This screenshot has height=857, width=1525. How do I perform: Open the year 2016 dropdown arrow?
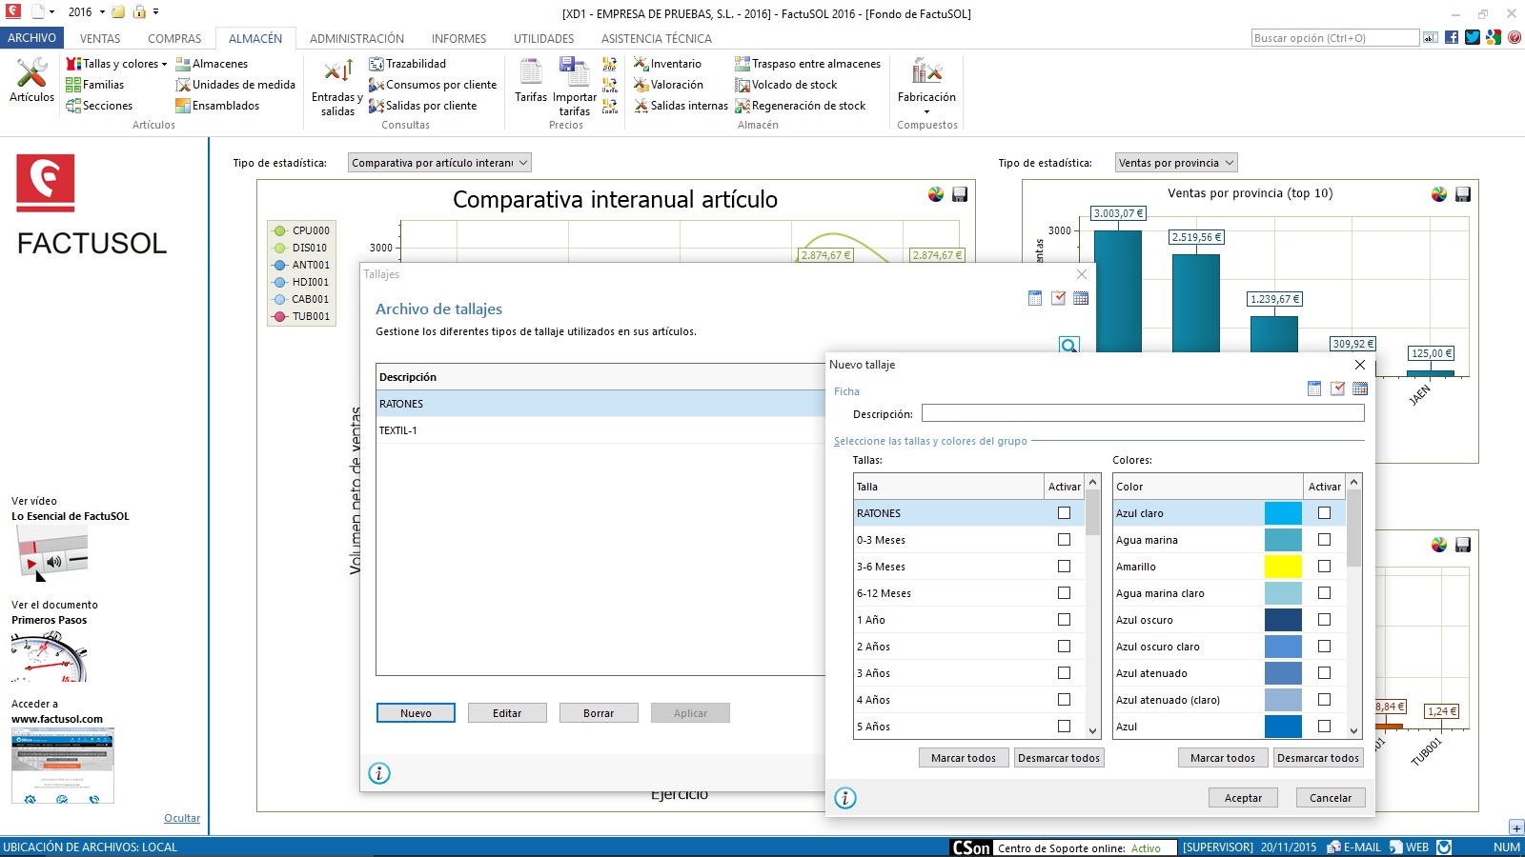point(102,12)
